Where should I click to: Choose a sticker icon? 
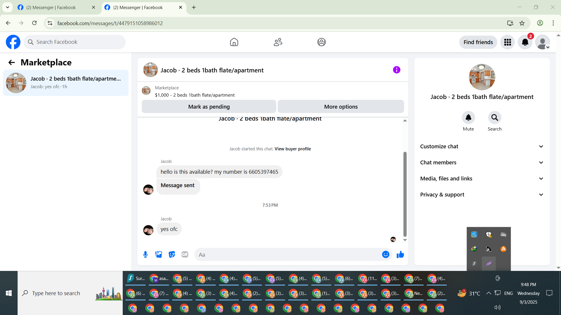172,255
